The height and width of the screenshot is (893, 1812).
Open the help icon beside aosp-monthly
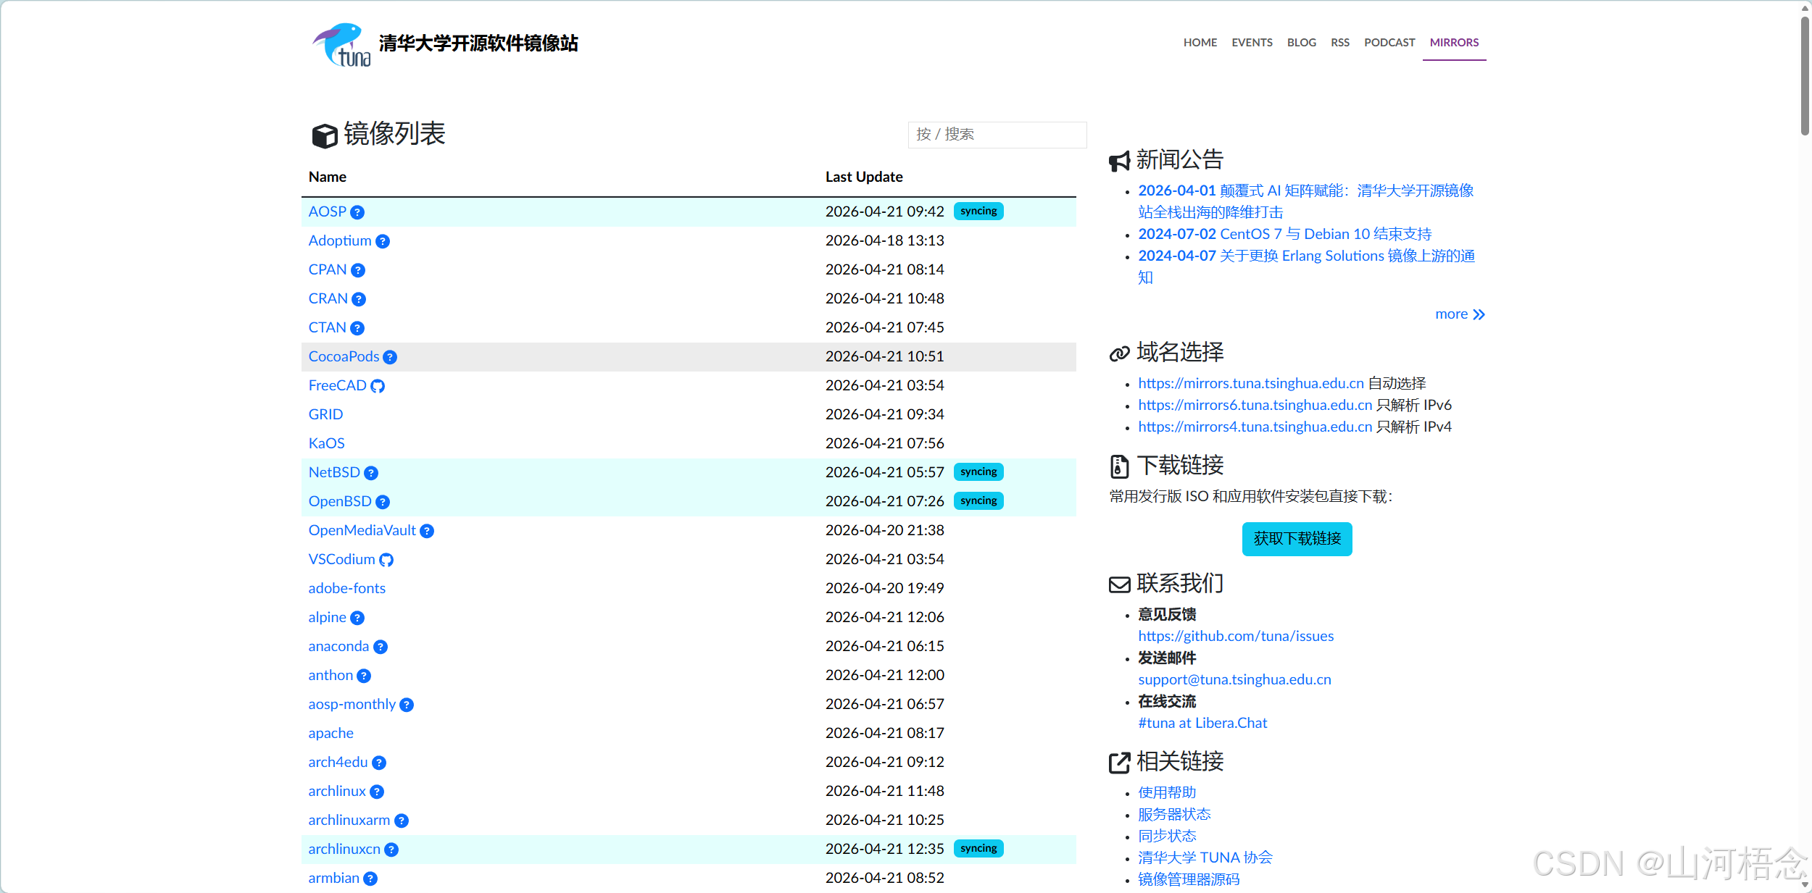[x=407, y=705]
